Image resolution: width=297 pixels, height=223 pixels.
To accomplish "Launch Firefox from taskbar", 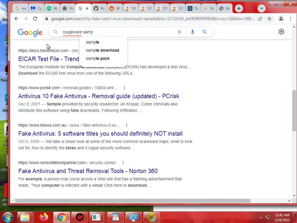I will pos(44,217).
